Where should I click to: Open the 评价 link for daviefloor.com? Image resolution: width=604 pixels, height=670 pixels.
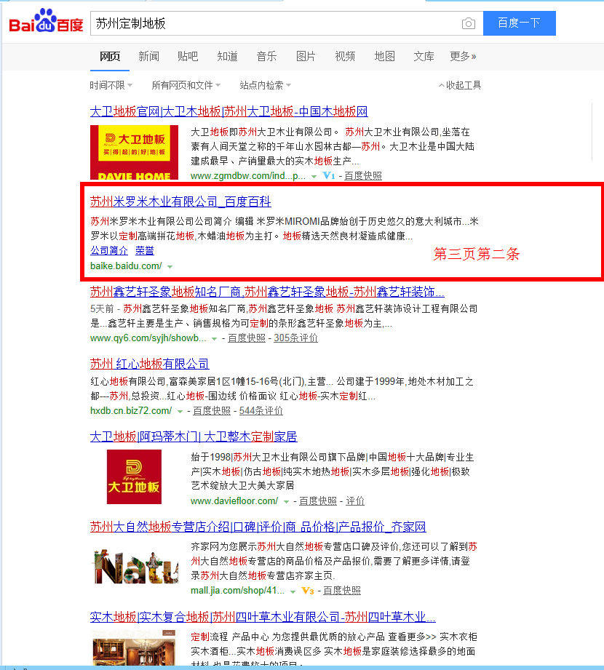pyautogui.click(x=355, y=500)
